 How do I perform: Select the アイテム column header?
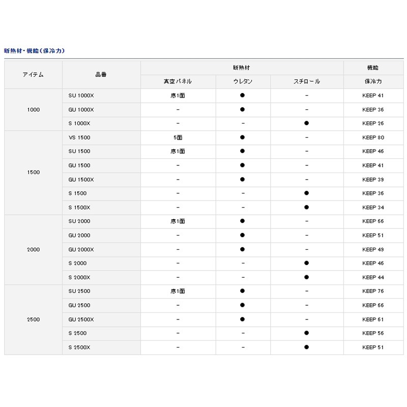pyautogui.click(x=33, y=75)
